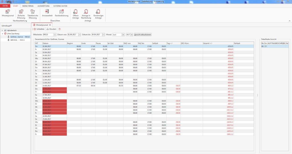Select the row dated 24.06.2017
The height and width of the screenshot is (154, 292).
pyautogui.click(x=144, y=116)
